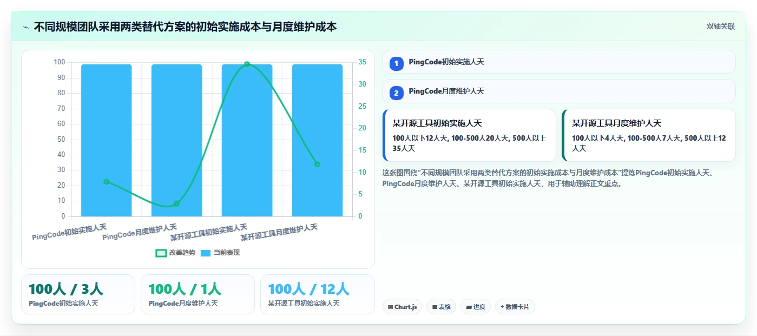Select the PingCode月度维护人天 blue bar

176,140
